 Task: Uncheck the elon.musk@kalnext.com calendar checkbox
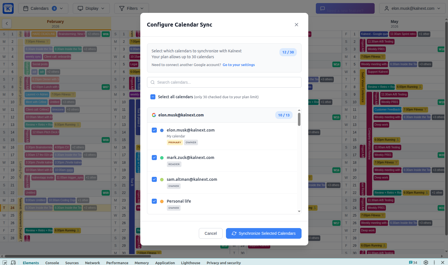[154, 130]
